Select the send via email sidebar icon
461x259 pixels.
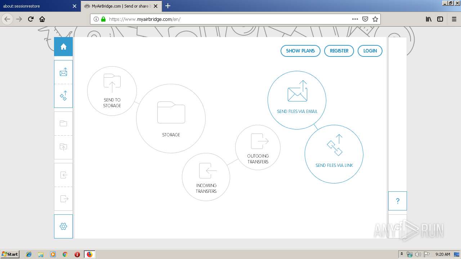pos(63,72)
